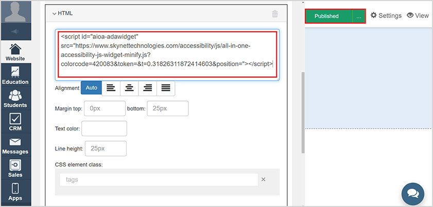Align content left

tap(111, 88)
